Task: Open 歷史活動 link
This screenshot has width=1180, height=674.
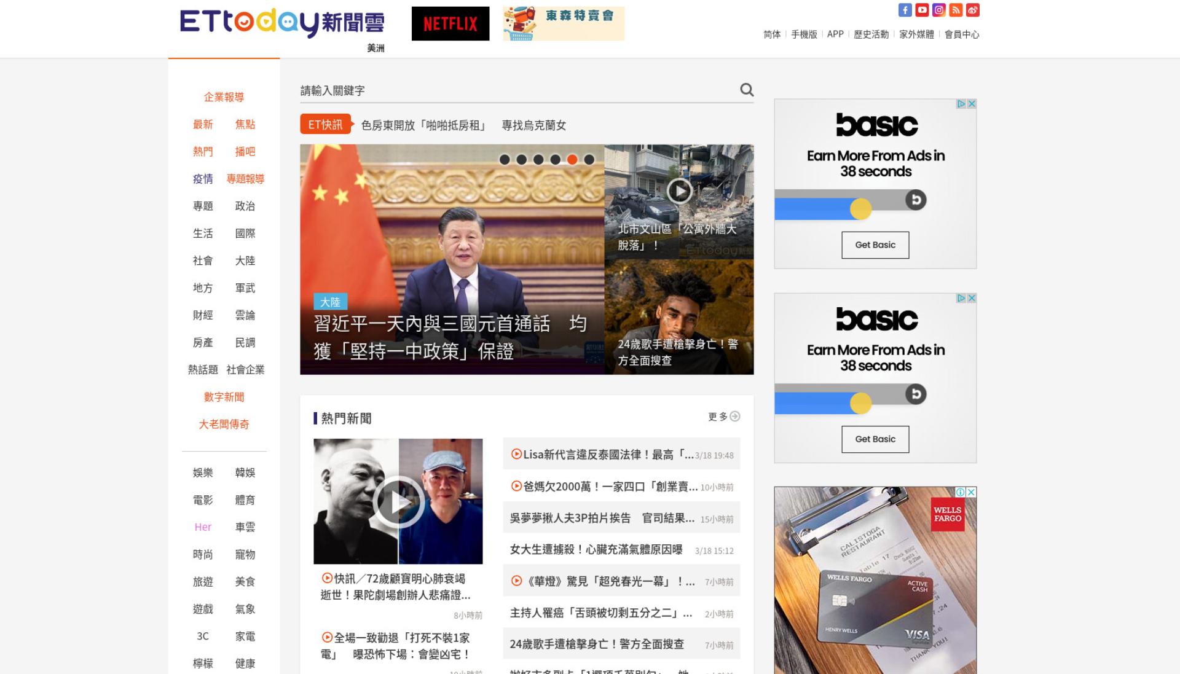Action: coord(871,34)
